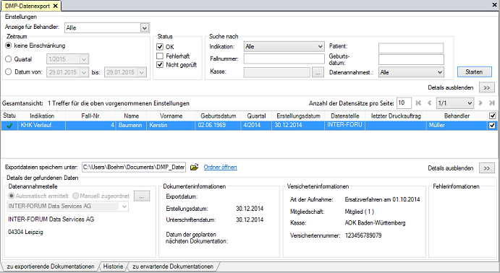Viewport: 500px width, 273px height.
Task: Click 'Kerstin' first name cell
Action: (x=171, y=126)
